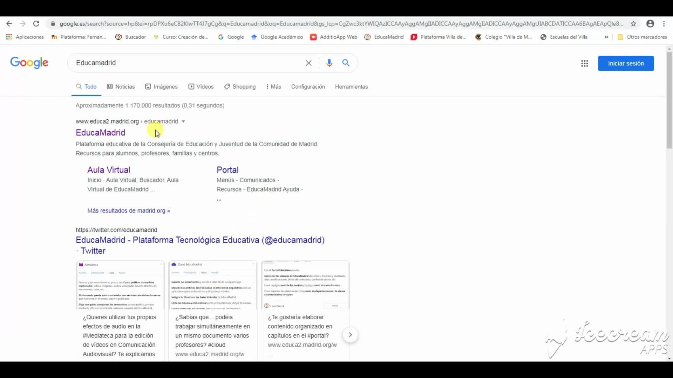
Task: Open the Mediateca tweet thumbnail
Action: point(120,285)
